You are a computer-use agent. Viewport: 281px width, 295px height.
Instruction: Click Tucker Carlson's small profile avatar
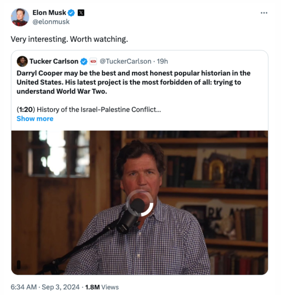coord(22,61)
